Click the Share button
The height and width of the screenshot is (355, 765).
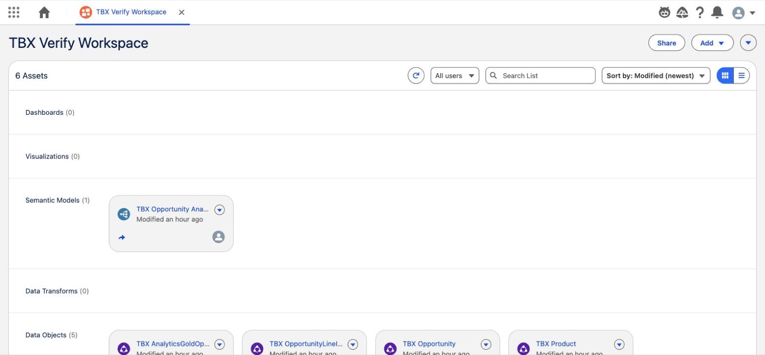coord(667,43)
